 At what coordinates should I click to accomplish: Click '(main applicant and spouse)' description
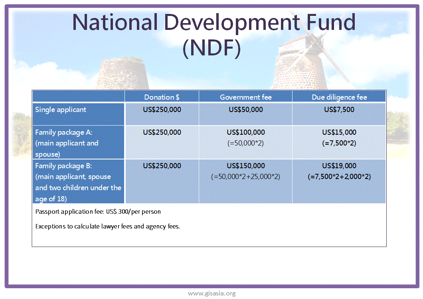click(x=67, y=149)
